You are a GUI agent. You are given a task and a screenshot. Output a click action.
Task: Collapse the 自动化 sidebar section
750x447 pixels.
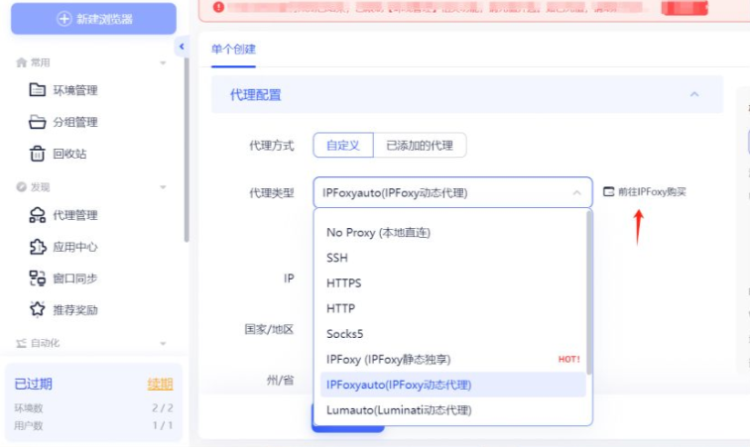[x=163, y=343]
